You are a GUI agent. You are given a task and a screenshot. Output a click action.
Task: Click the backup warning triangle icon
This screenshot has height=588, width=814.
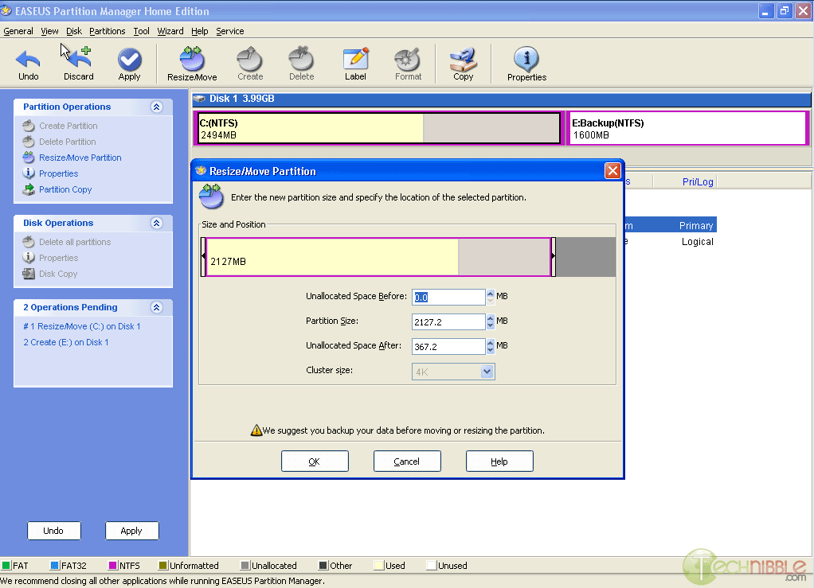coord(256,430)
